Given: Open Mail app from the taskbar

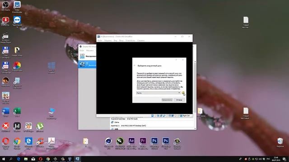Looking at the screenshot, I should 33,159.
